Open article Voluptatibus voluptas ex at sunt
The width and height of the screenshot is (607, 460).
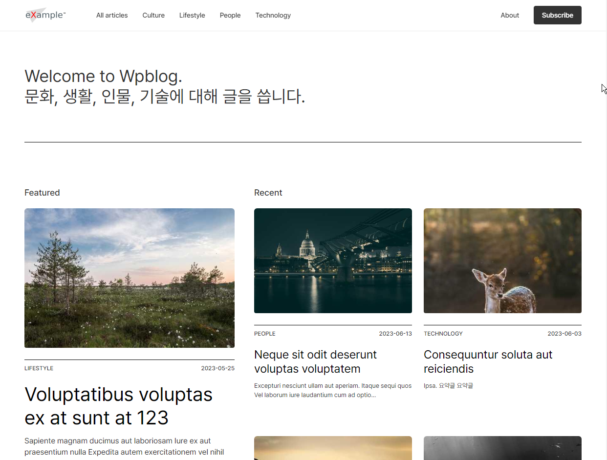(x=119, y=406)
